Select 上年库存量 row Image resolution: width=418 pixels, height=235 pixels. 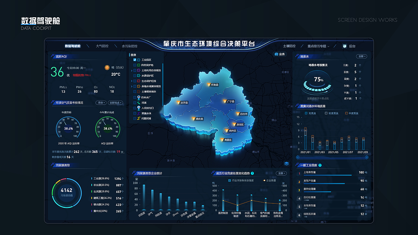coord(332,173)
